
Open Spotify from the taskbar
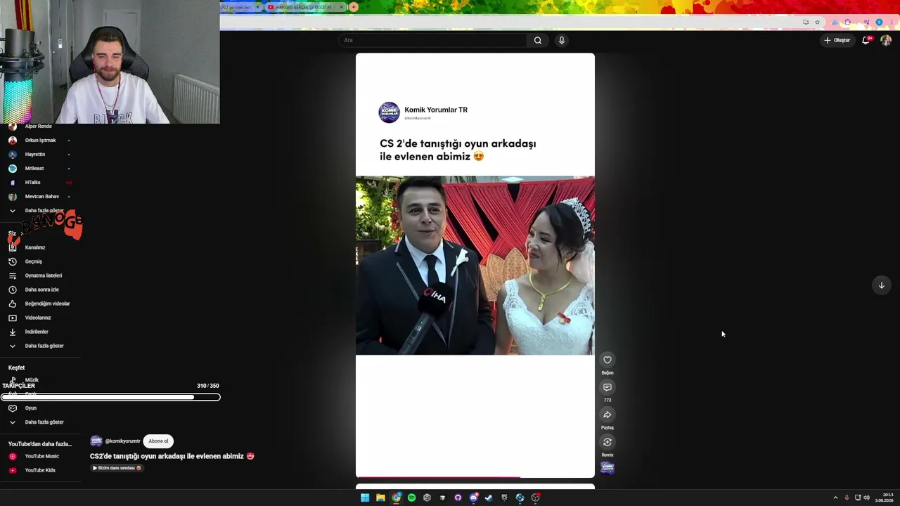point(412,498)
